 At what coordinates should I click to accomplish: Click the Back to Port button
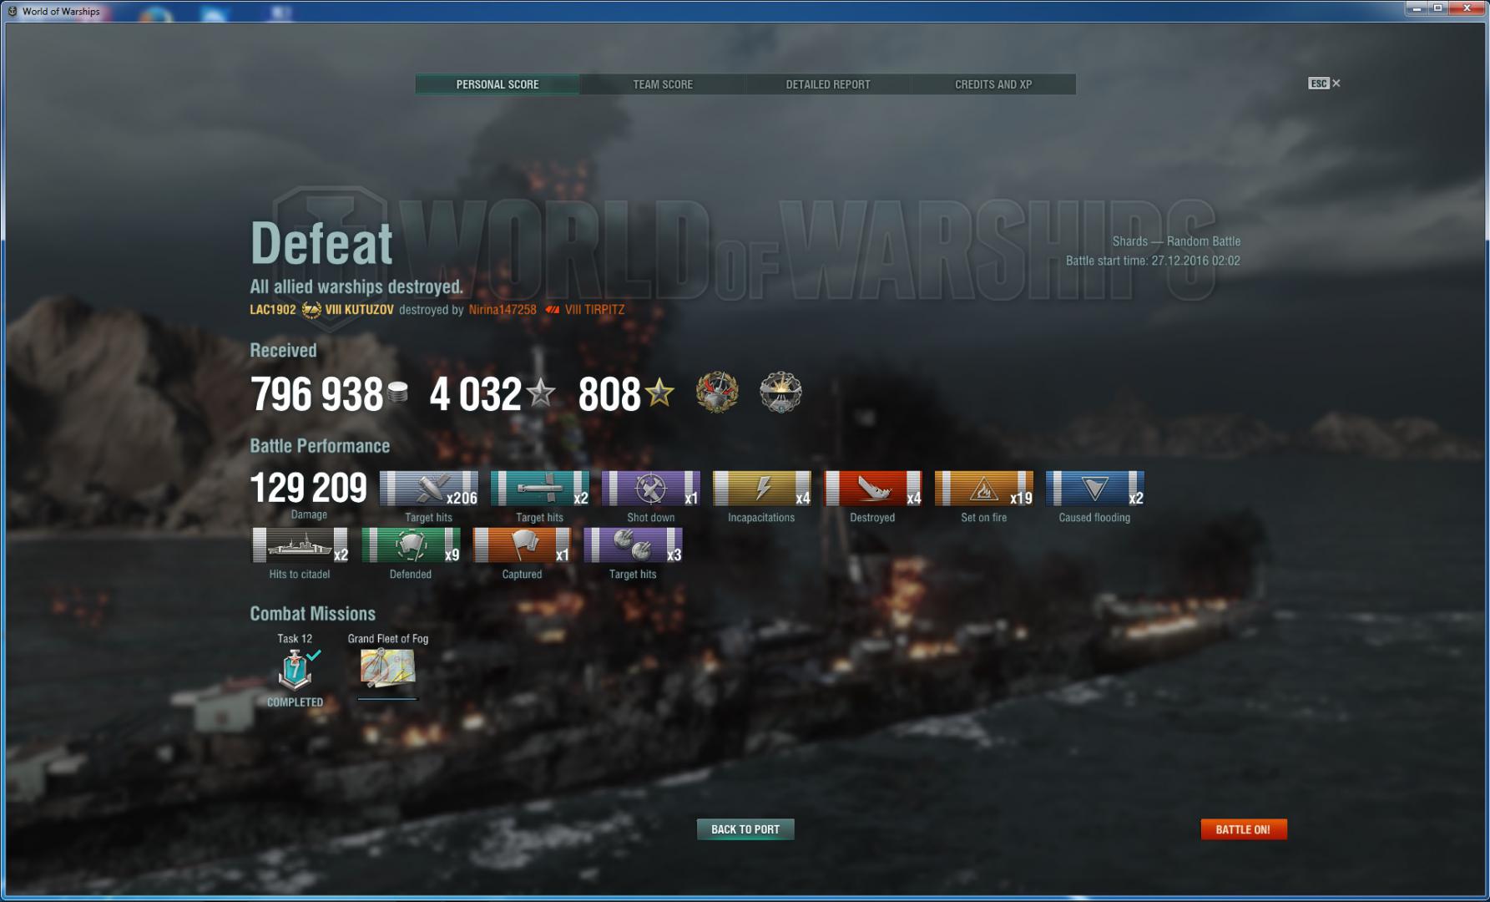745,829
